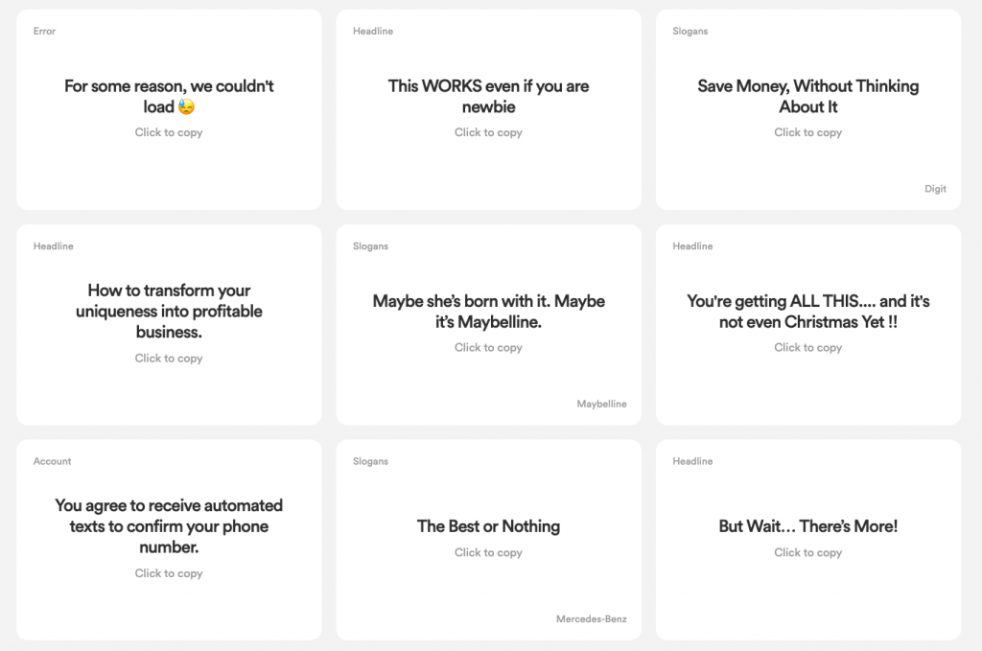The height and width of the screenshot is (651, 982).
Task: Copy the 'Save Money, Without Thinking About It' slogan
Action: tap(807, 96)
